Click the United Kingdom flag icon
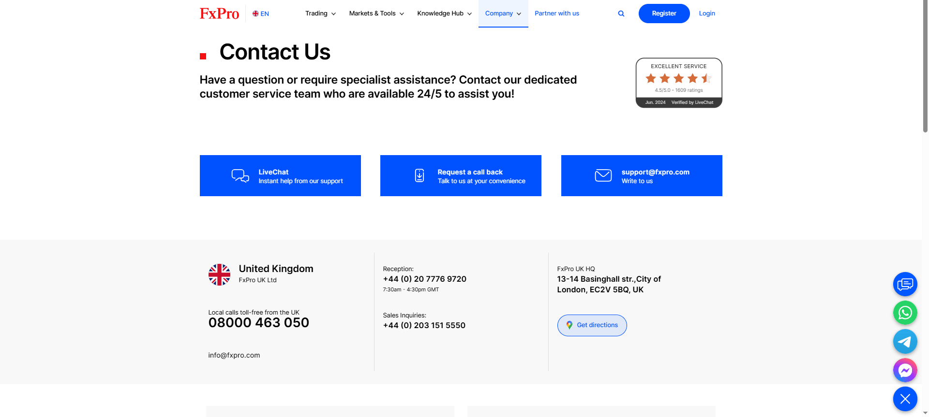The image size is (929, 417). pyautogui.click(x=219, y=274)
